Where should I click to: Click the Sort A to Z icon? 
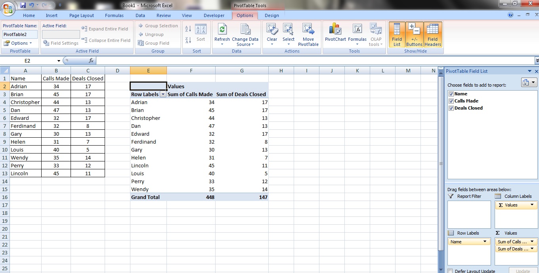(188, 29)
